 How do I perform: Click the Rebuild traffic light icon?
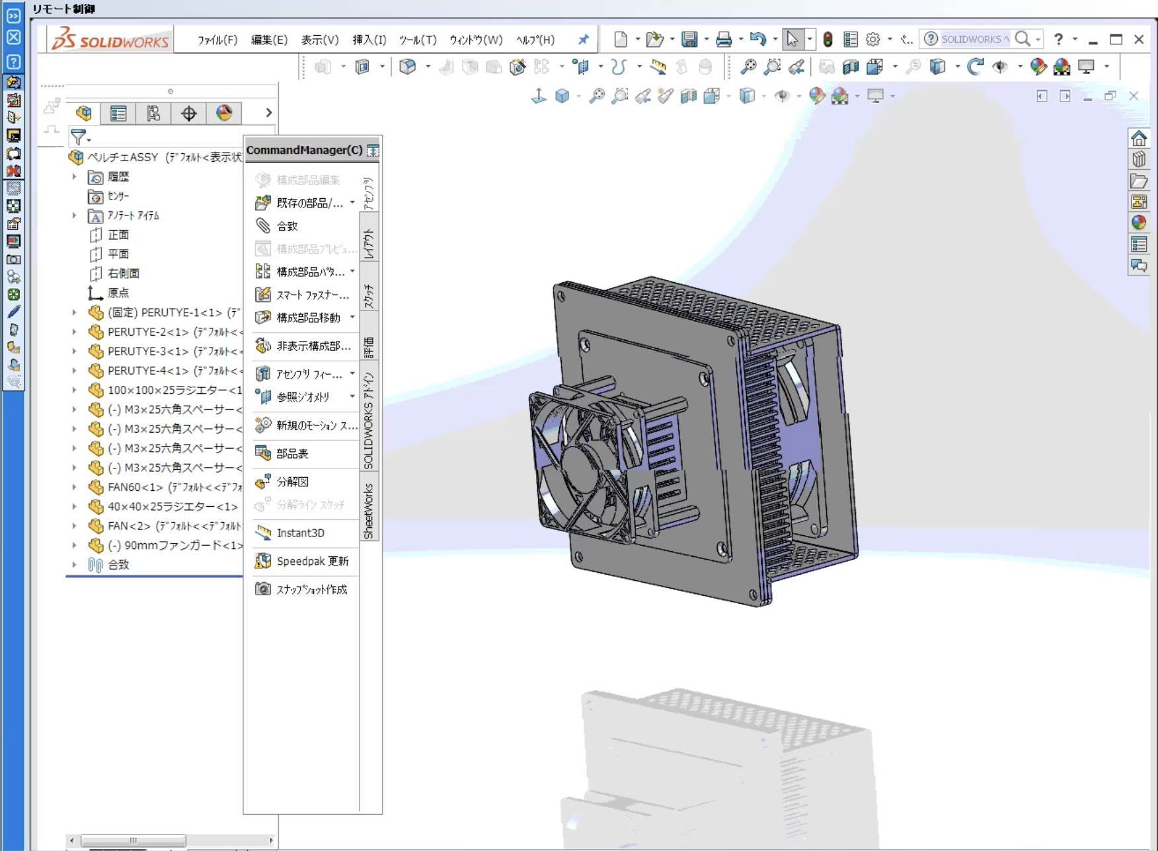(828, 40)
